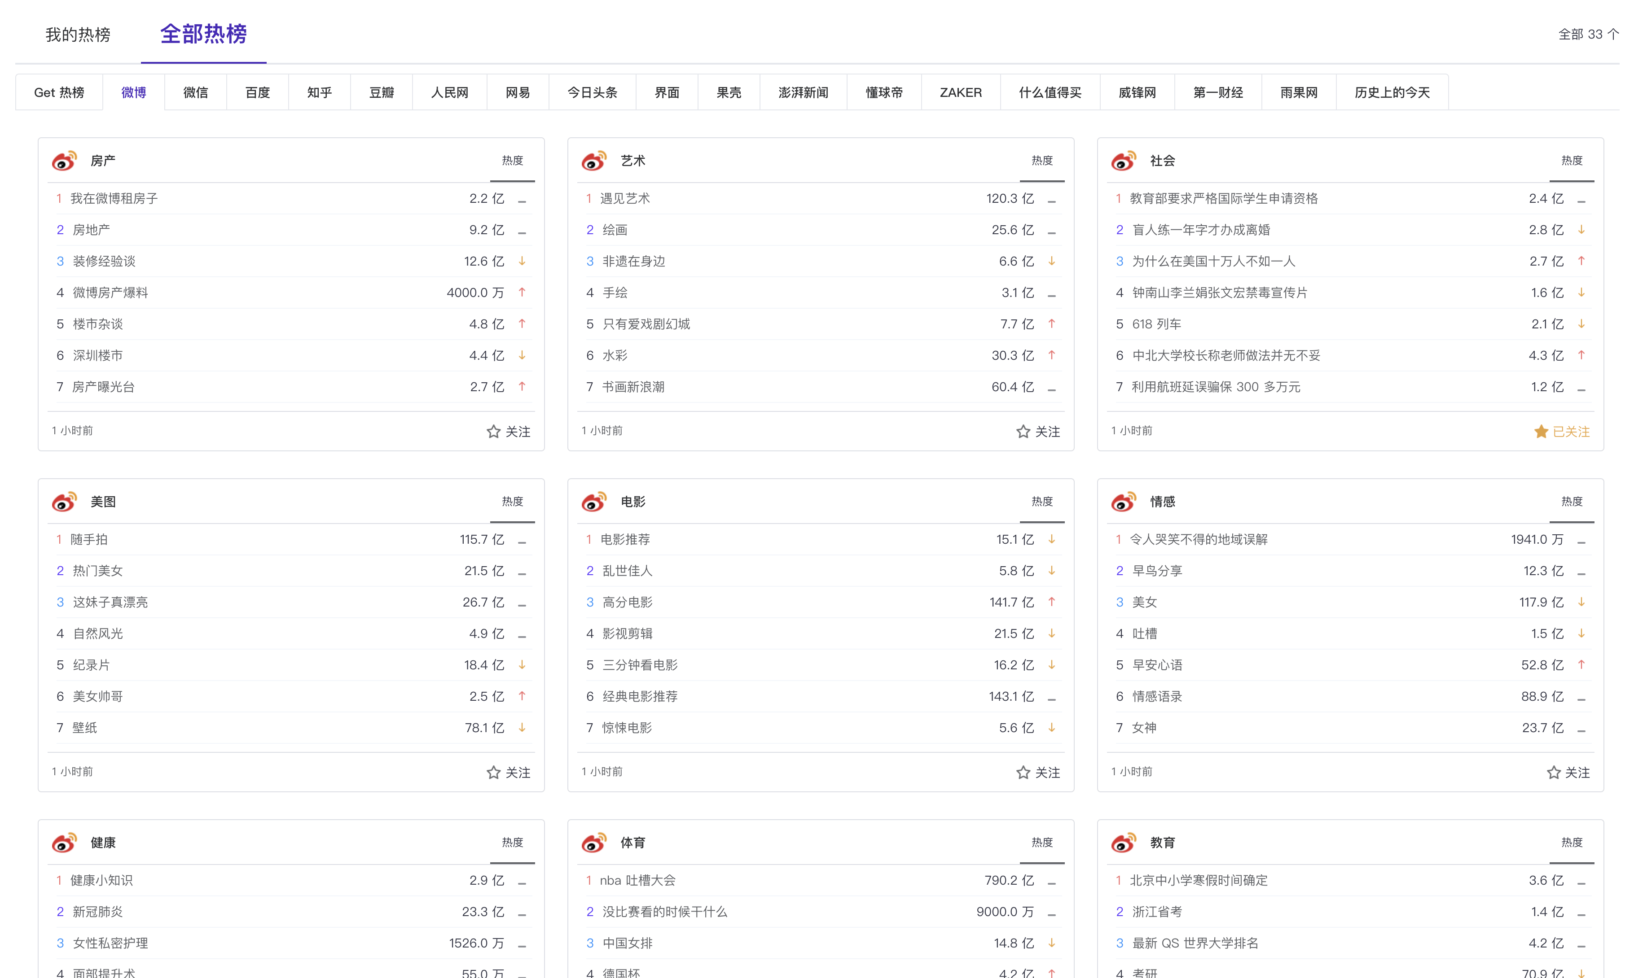Click the Weibo logo on 情感 card
Image resolution: width=1634 pixels, height=978 pixels.
click(x=1123, y=502)
